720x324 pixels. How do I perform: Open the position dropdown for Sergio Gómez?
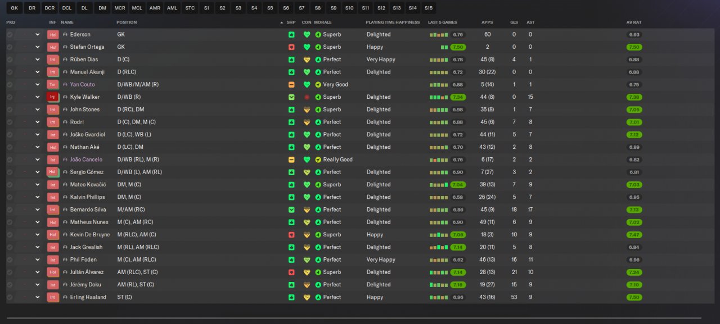38,172
